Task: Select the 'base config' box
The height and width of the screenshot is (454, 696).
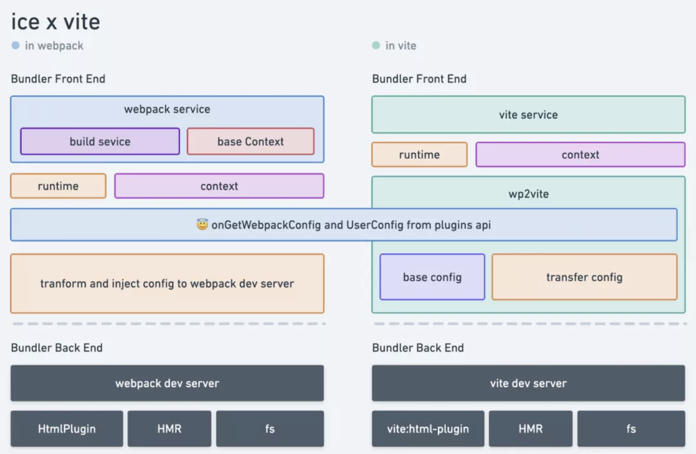Action: [432, 277]
